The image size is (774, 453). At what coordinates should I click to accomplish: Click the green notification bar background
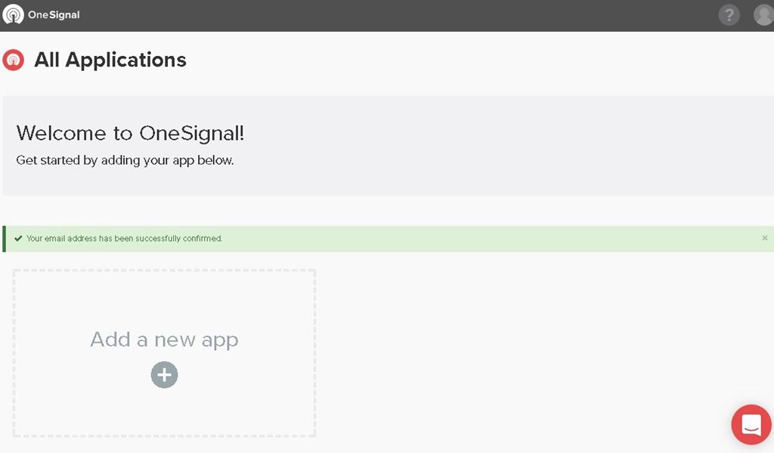coord(491,238)
